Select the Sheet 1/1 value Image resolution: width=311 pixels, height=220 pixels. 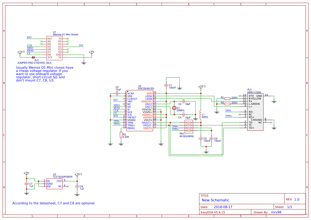[x=289, y=207]
